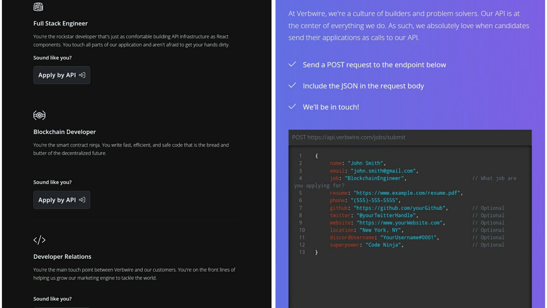Screen dimensions: 547x308
Task: Click "Sound like you?" under Blockchain Developer
Action: [52, 182]
